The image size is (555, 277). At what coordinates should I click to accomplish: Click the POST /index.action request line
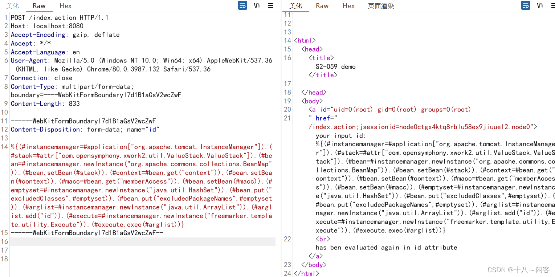60,17
